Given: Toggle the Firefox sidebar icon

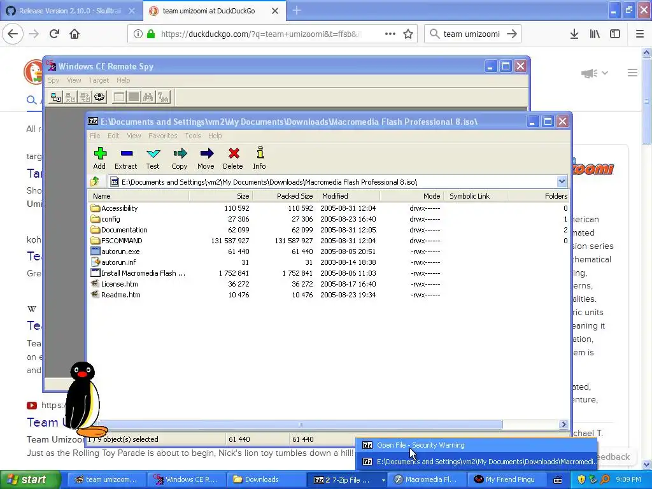Looking at the screenshot, I should click(x=615, y=34).
